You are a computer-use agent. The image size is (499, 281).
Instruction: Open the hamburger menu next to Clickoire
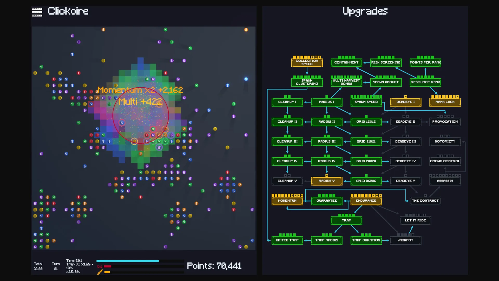pos(37,12)
